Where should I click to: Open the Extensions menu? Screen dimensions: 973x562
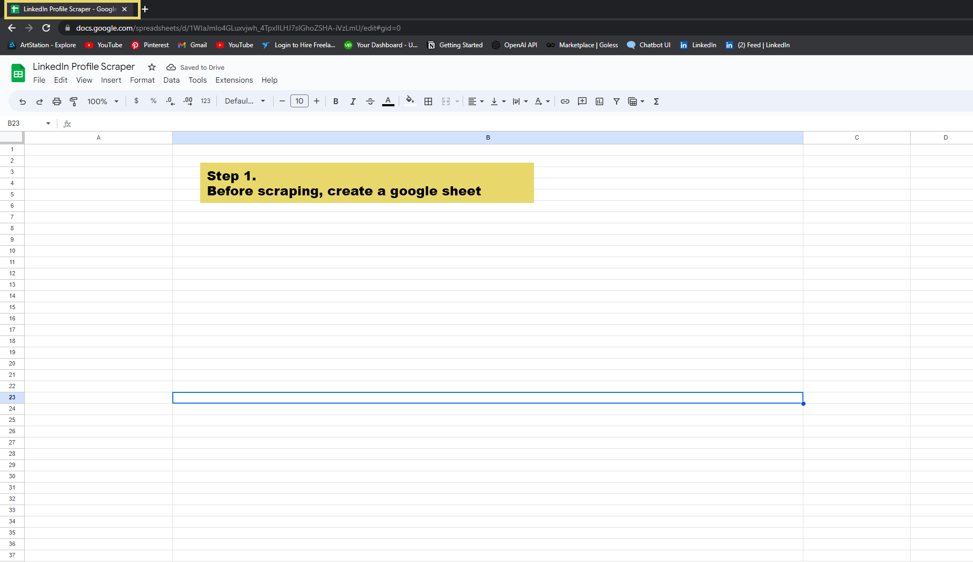pos(234,80)
